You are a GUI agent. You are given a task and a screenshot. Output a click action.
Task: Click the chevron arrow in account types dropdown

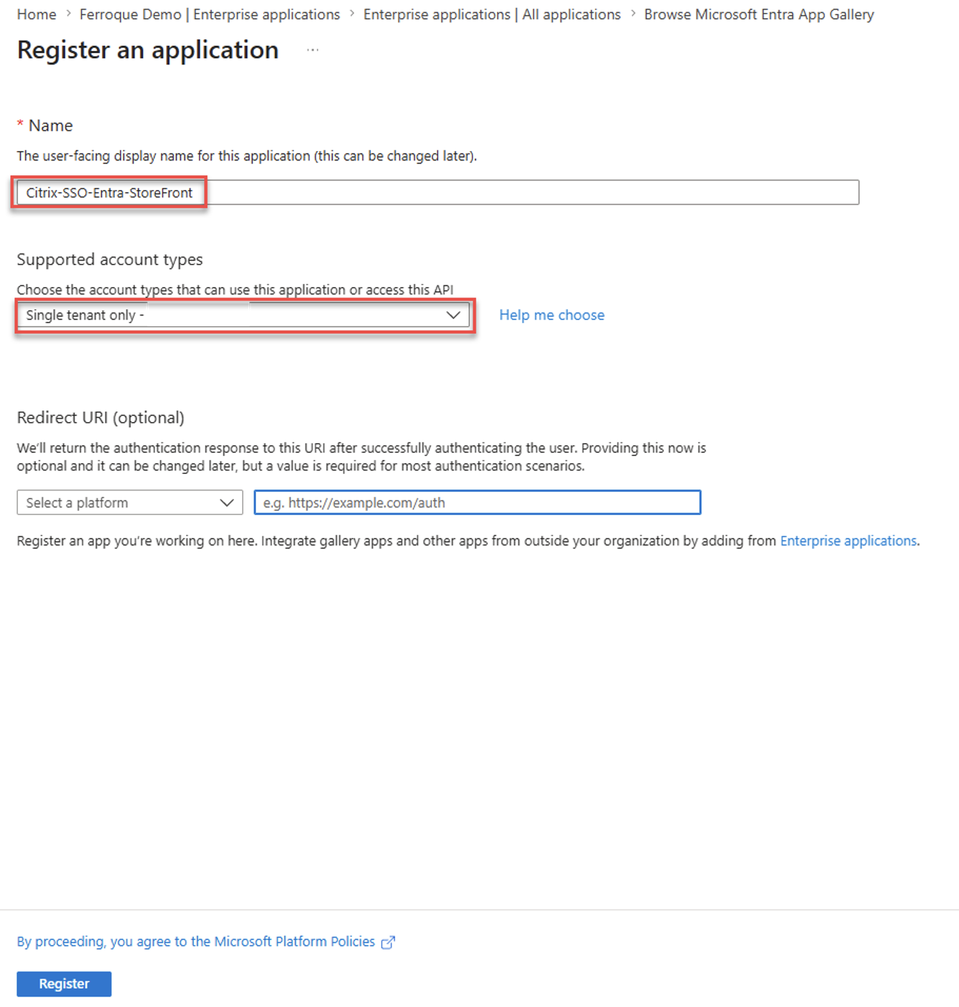(x=453, y=315)
